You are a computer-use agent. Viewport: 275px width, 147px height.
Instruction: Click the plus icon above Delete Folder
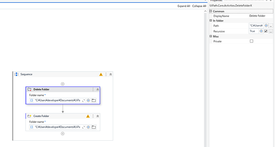[63, 84]
